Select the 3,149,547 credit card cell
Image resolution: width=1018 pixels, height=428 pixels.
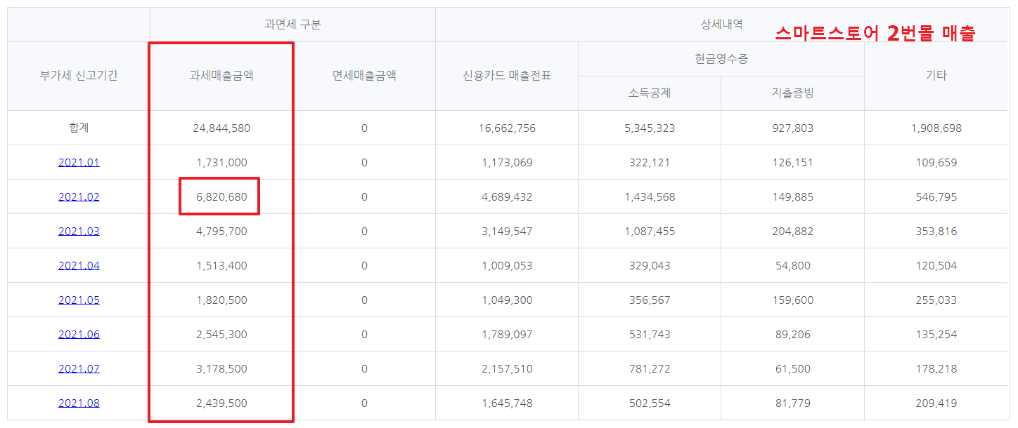[x=507, y=232]
